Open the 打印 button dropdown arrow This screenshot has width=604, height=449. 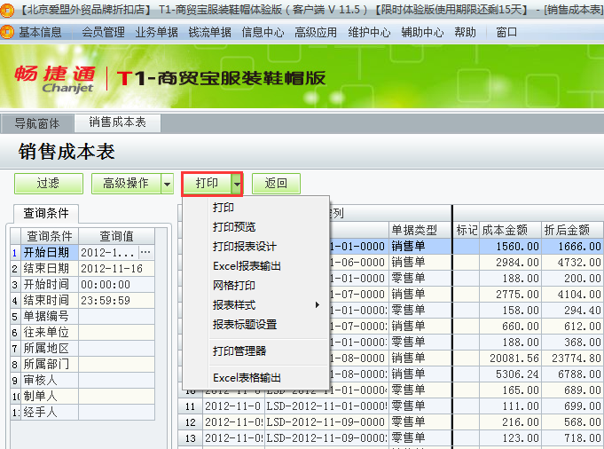(x=237, y=184)
